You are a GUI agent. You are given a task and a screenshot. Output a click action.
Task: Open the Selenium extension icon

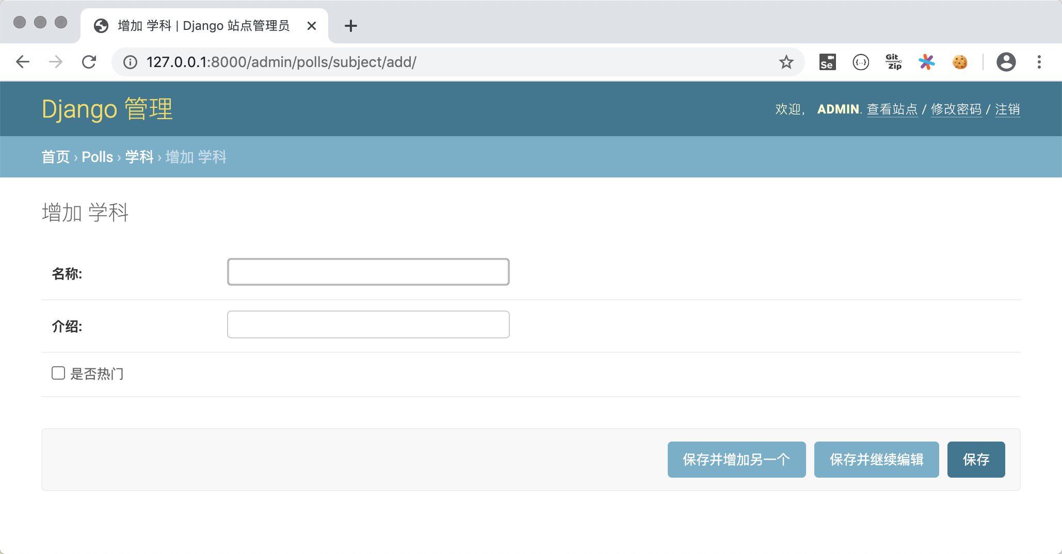pyautogui.click(x=827, y=62)
